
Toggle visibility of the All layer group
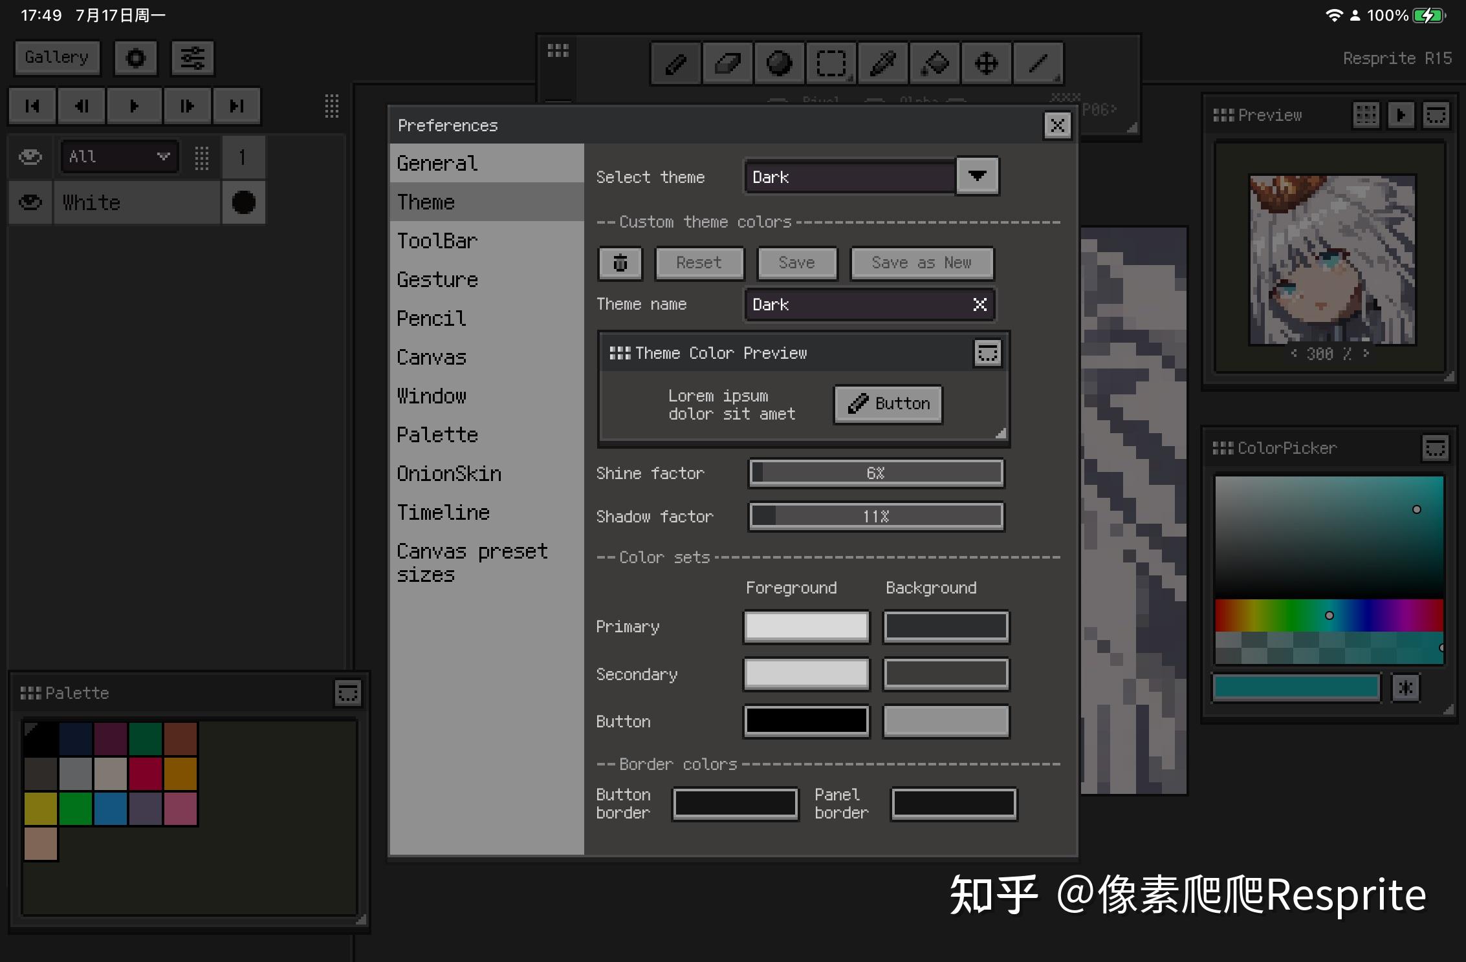[30, 156]
